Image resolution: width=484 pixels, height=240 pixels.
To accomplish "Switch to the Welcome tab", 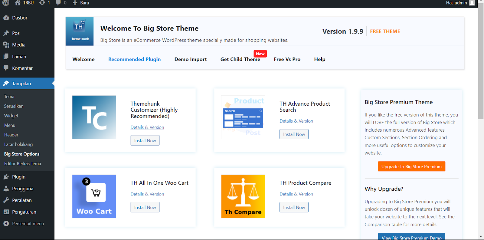I will pos(83,59).
